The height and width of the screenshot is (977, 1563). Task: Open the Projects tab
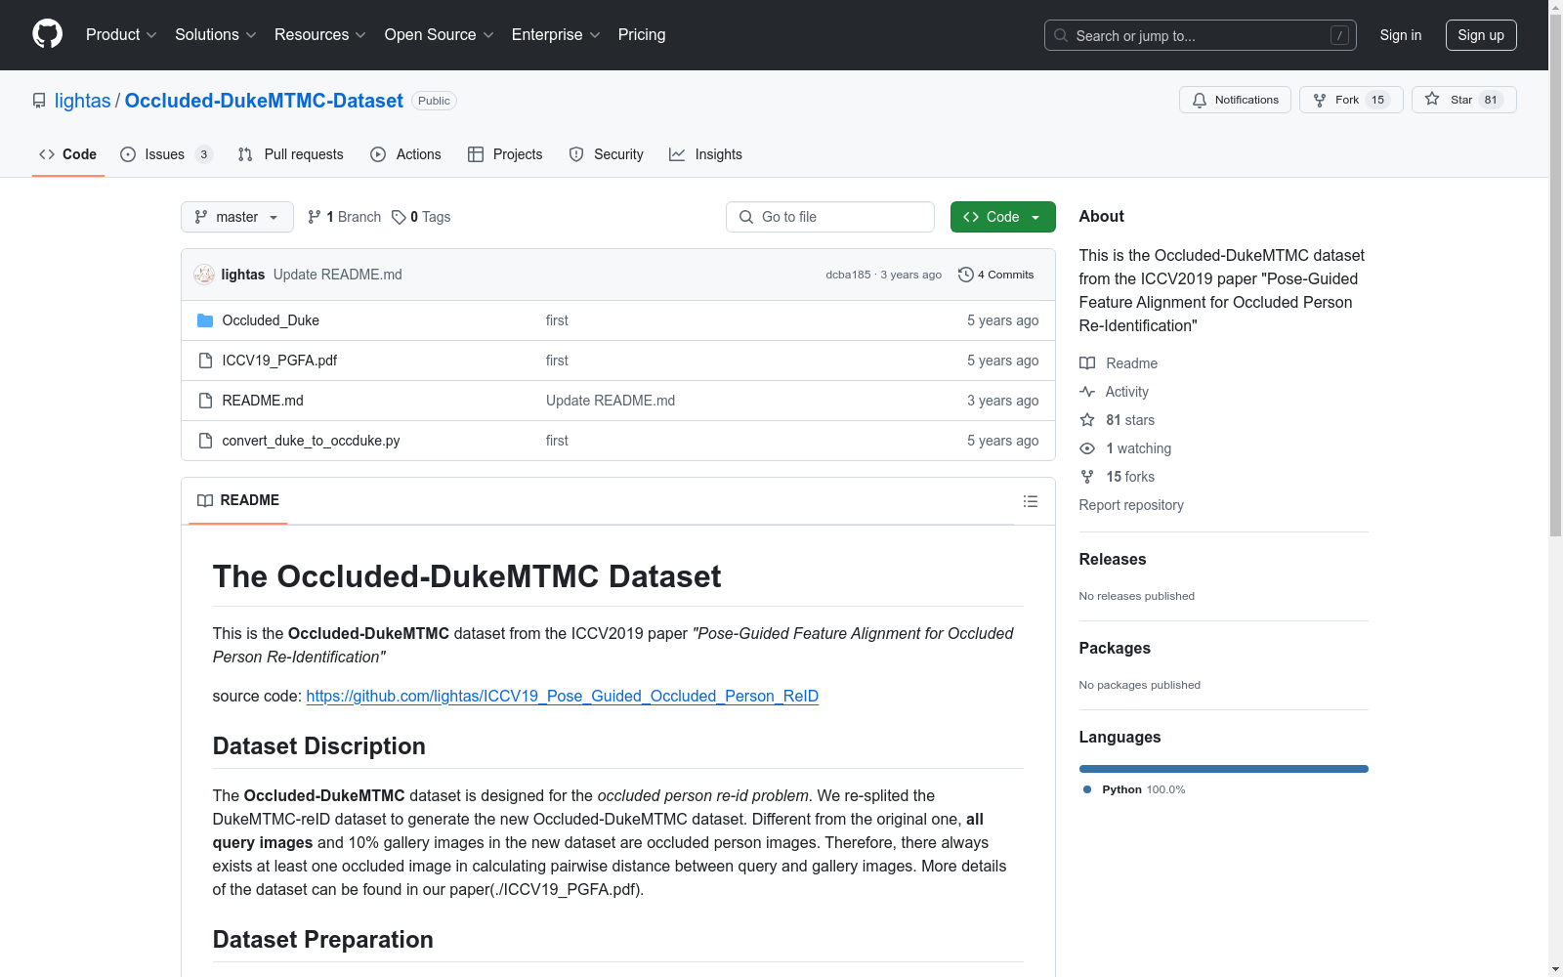(505, 154)
